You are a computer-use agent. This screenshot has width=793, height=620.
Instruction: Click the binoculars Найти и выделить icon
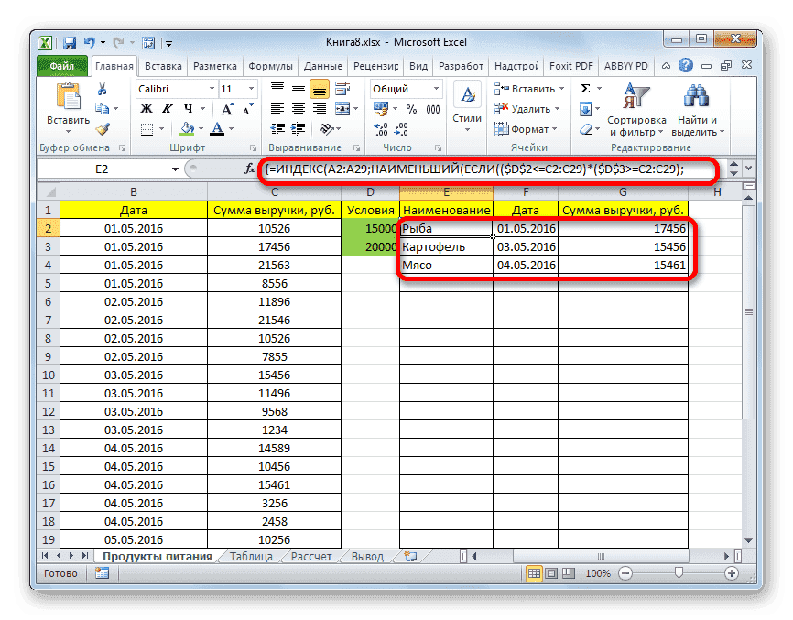[x=696, y=95]
